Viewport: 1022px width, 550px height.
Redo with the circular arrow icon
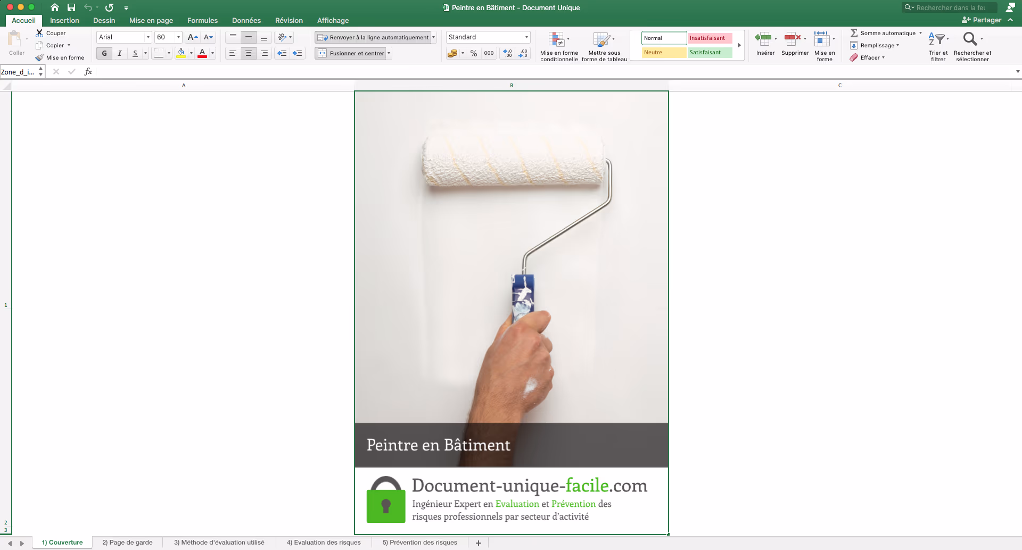click(x=109, y=7)
